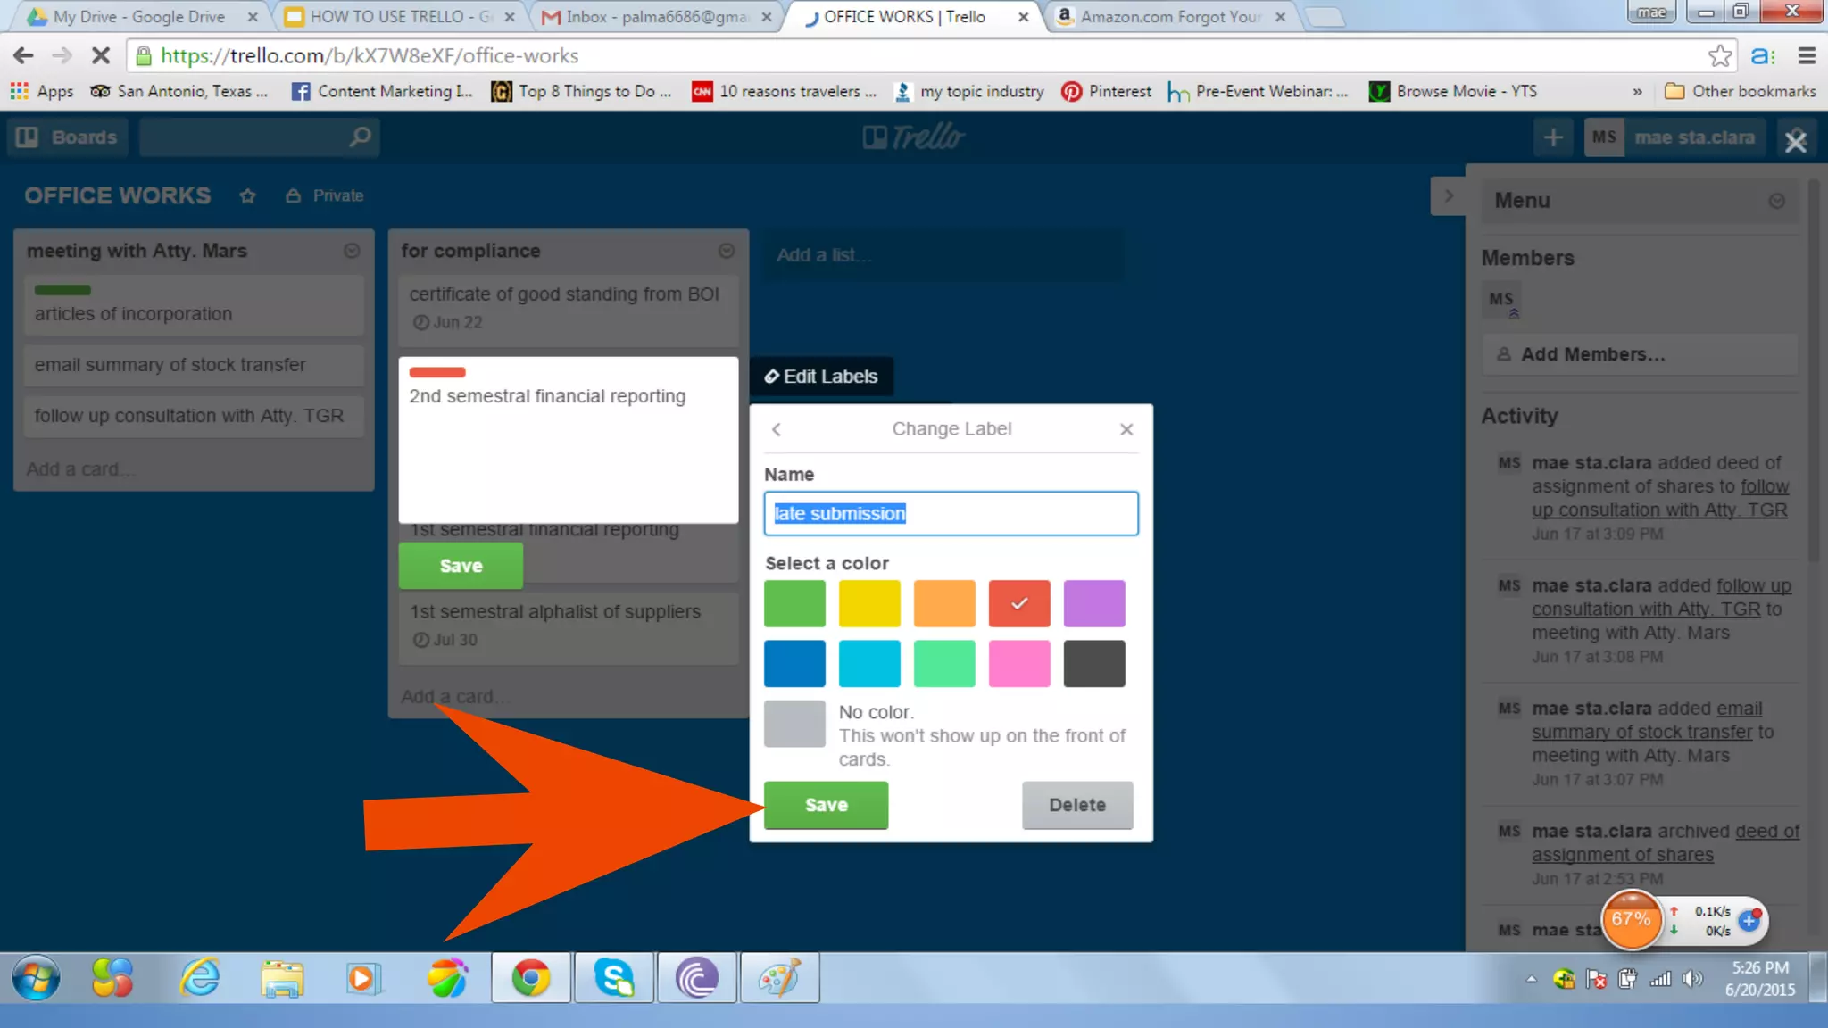Image resolution: width=1828 pixels, height=1028 pixels.
Task: Switch to My Drive Google Drive tab
Action: tap(138, 16)
